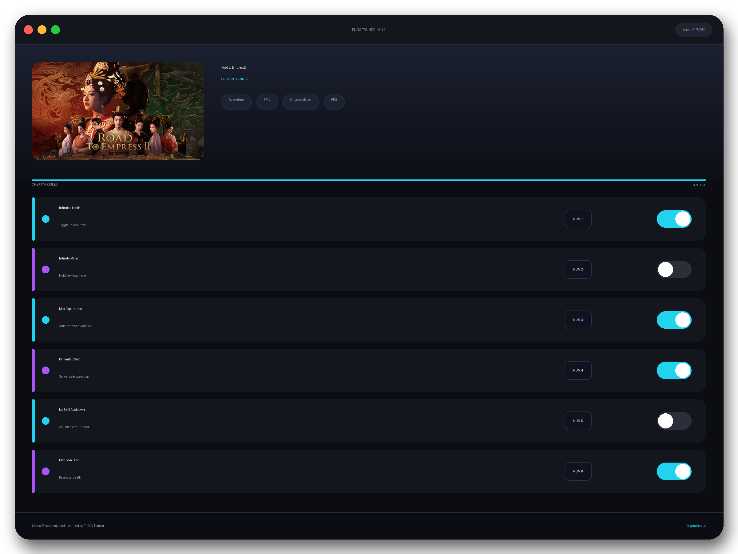The width and height of the screenshot is (738, 554).
Task: Close the window with the red button
Action: click(28, 30)
